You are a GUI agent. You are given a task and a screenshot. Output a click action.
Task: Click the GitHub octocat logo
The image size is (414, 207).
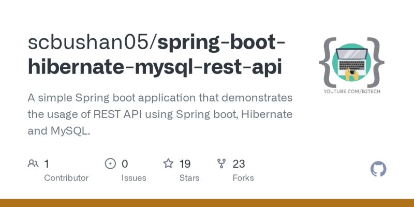coord(378,169)
